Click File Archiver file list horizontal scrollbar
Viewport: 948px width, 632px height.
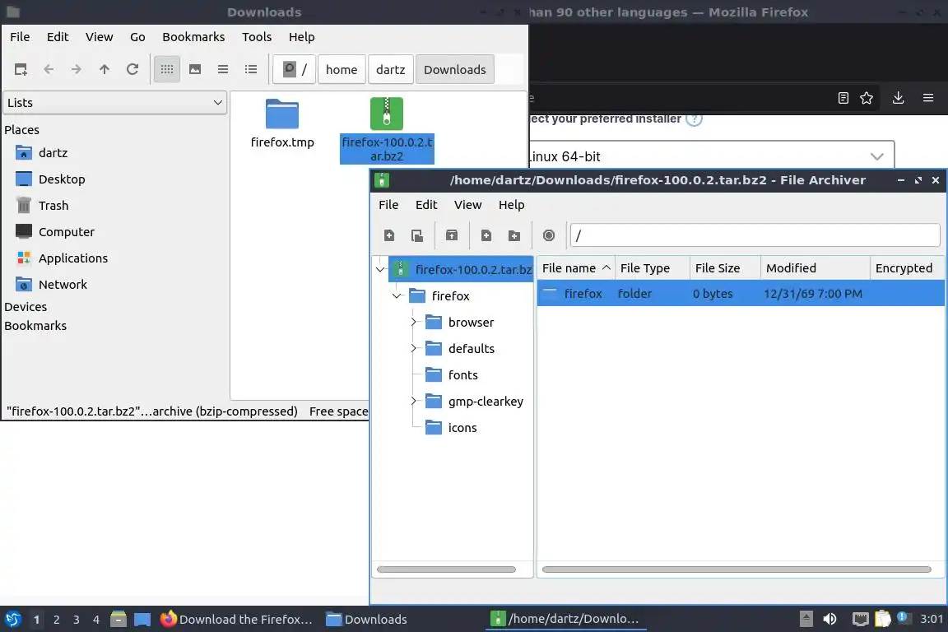[737, 569]
